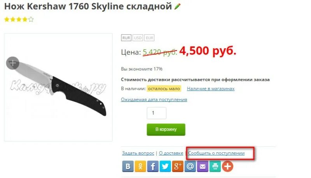Open more sharing options plus icon
Viewport: 311px width, 178px height.
227,166
